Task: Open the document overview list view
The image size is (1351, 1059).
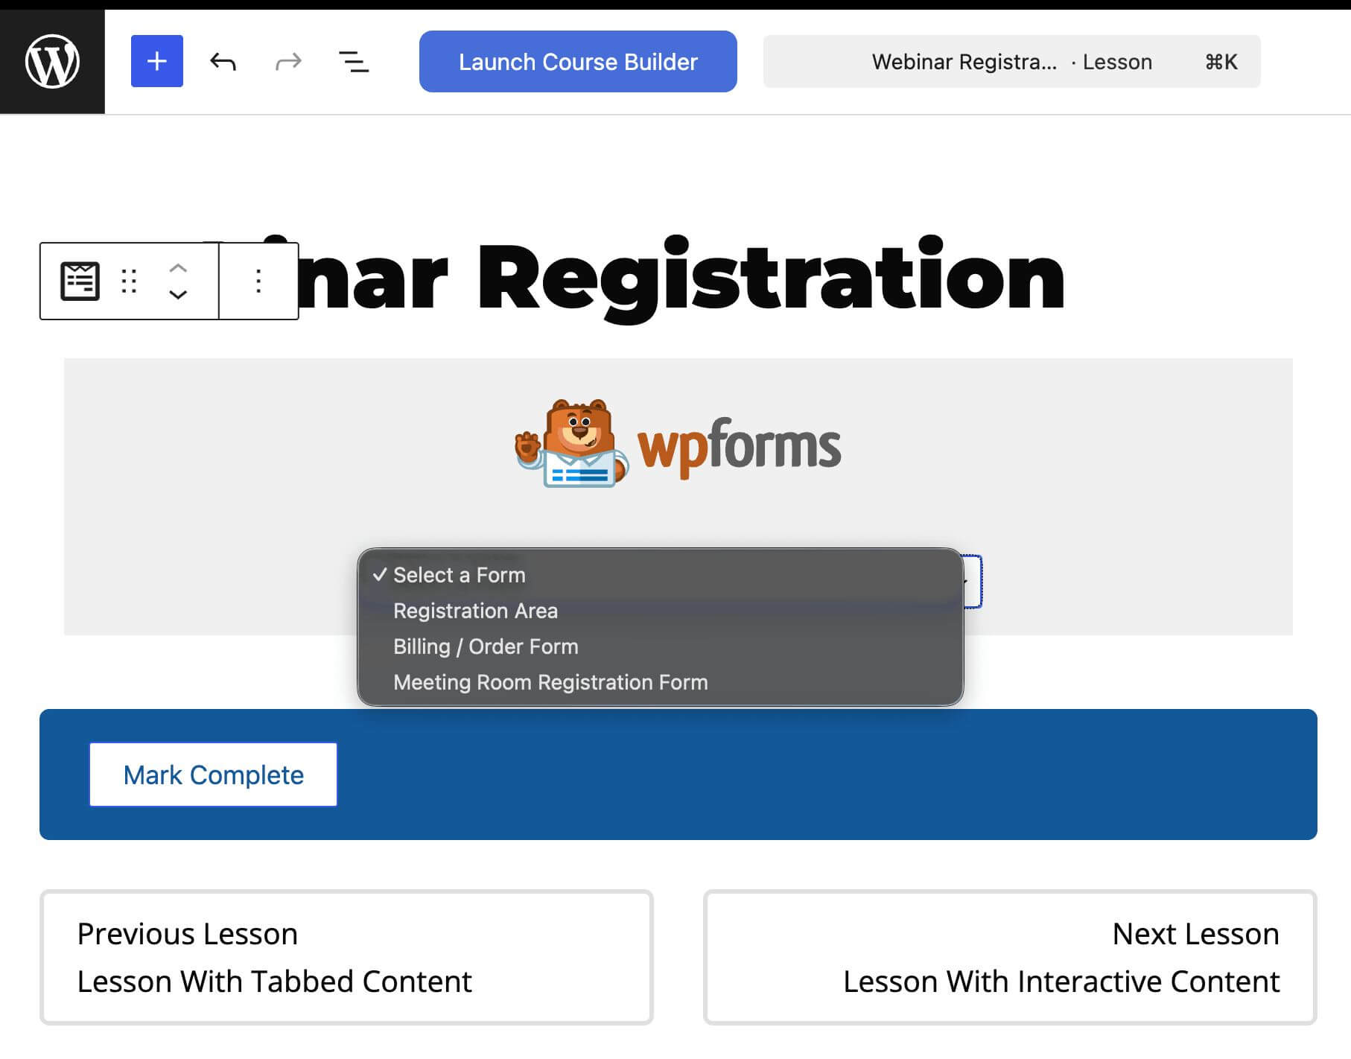Action: tap(354, 61)
